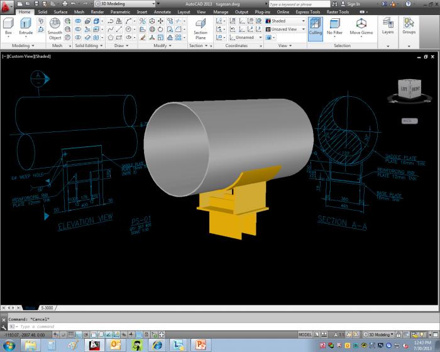Switch to the Render ribbon tab
The image size is (440, 352).
click(97, 12)
